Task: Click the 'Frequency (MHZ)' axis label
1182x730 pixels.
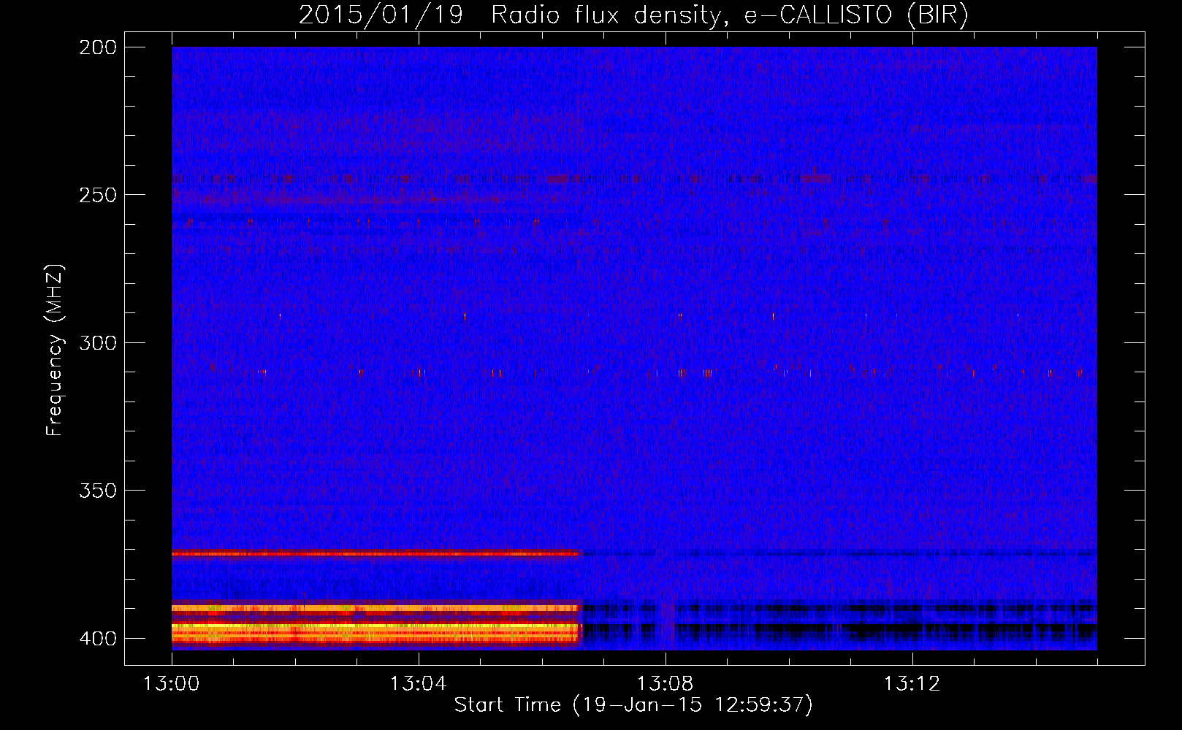Action: pyautogui.click(x=55, y=350)
